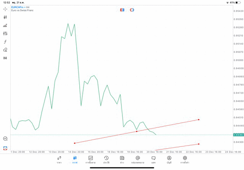Open the chart settings sliders icon
244x170 pixels.
[x=5, y=33]
